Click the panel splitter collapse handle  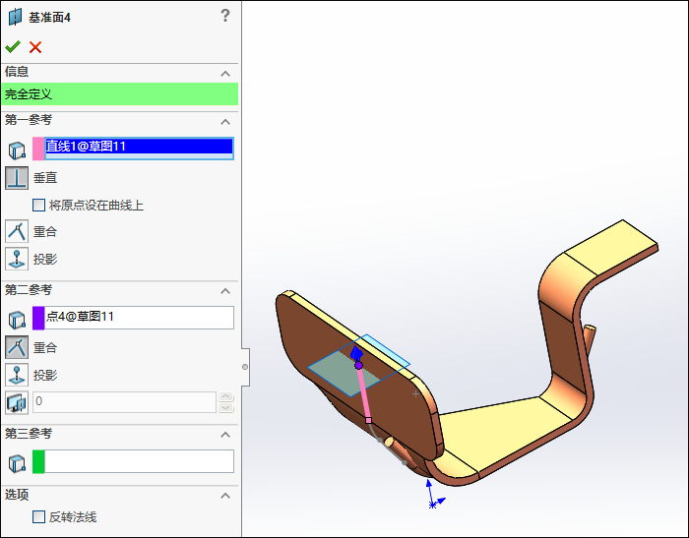point(245,367)
